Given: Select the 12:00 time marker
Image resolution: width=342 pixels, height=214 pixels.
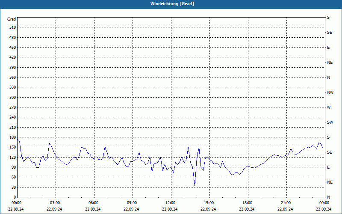Looking at the screenshot, I should point(171,203).
